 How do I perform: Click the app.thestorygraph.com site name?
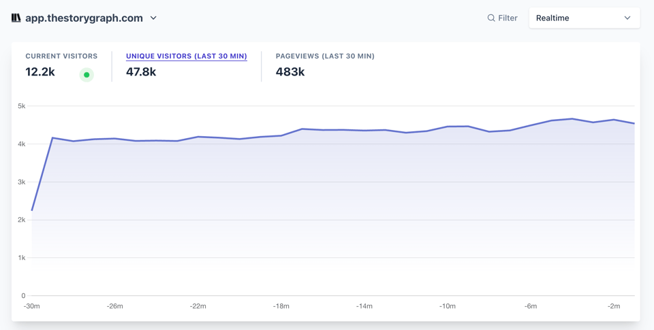(x=84, y=18)
